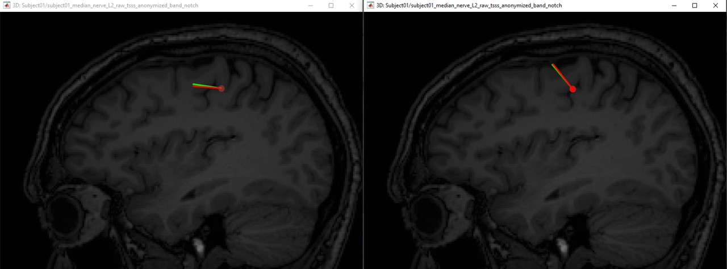Minimize the right 3D figure window

tap(674, 6)
